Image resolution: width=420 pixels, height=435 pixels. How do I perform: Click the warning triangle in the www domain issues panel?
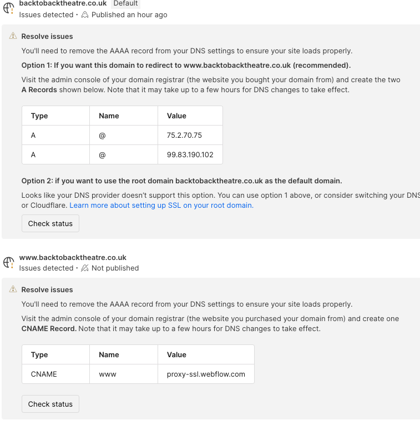tap(13, 289)
